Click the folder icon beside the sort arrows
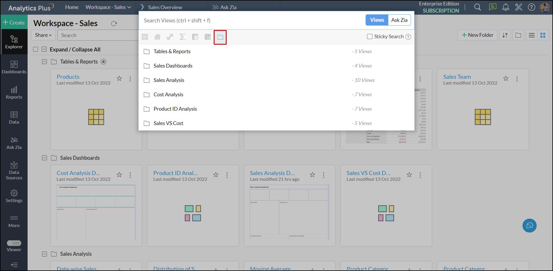 (518, 35)
